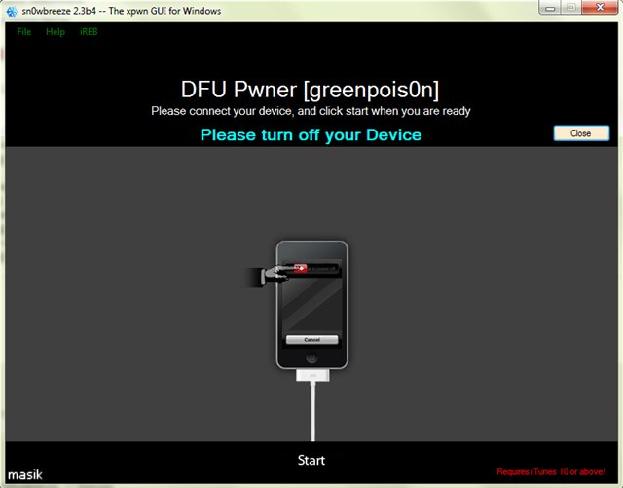623x488 pixels.
Task: Click the iPod device illustration
Action: (311, 305)
